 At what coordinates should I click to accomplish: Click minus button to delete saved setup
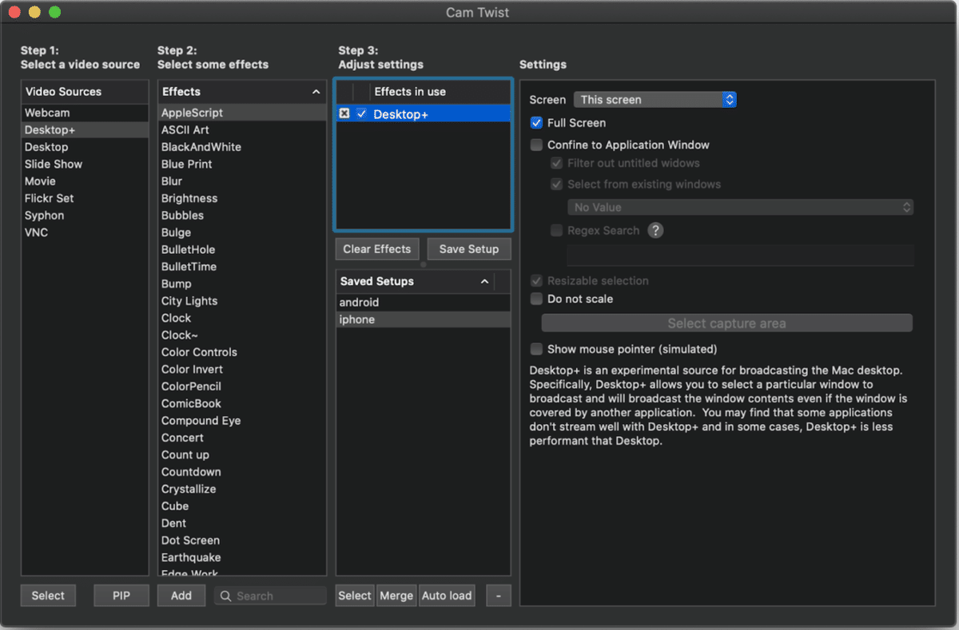pyautogui.click(x=498, y=596)
